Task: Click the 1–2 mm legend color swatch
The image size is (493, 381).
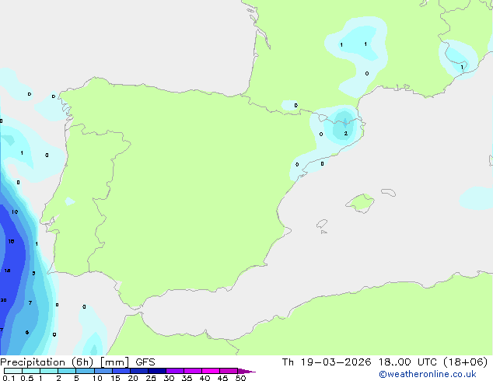Action: [x=49, y=371]
